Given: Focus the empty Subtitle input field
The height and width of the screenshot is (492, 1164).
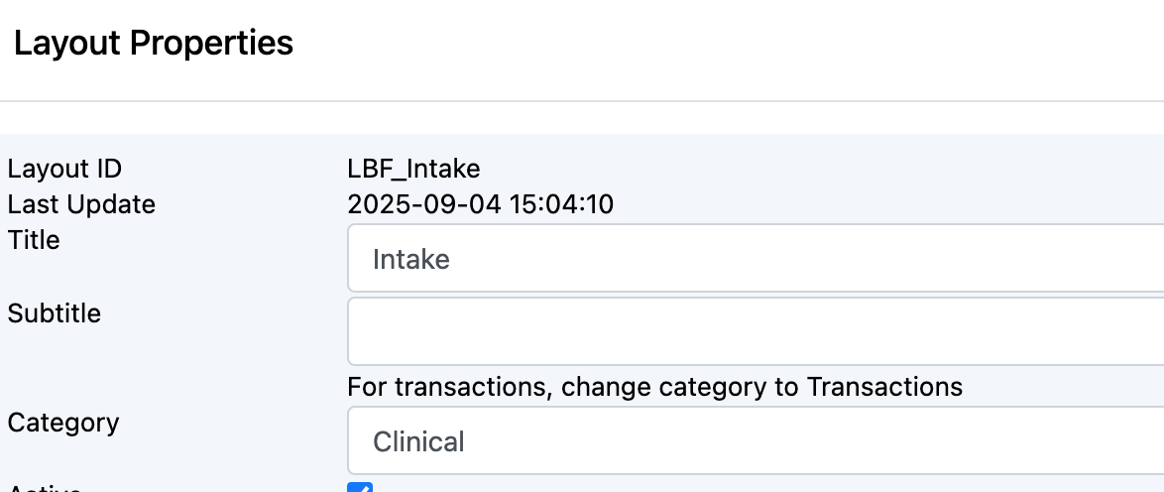Looking at the screenshot, I should [x=754, y=332].
